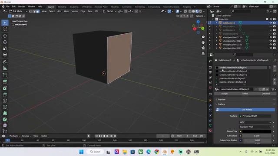Hide wheelpos3 object with its eye icon
The width and height of the screenshot is (278, 156).
tap(271, 48)
